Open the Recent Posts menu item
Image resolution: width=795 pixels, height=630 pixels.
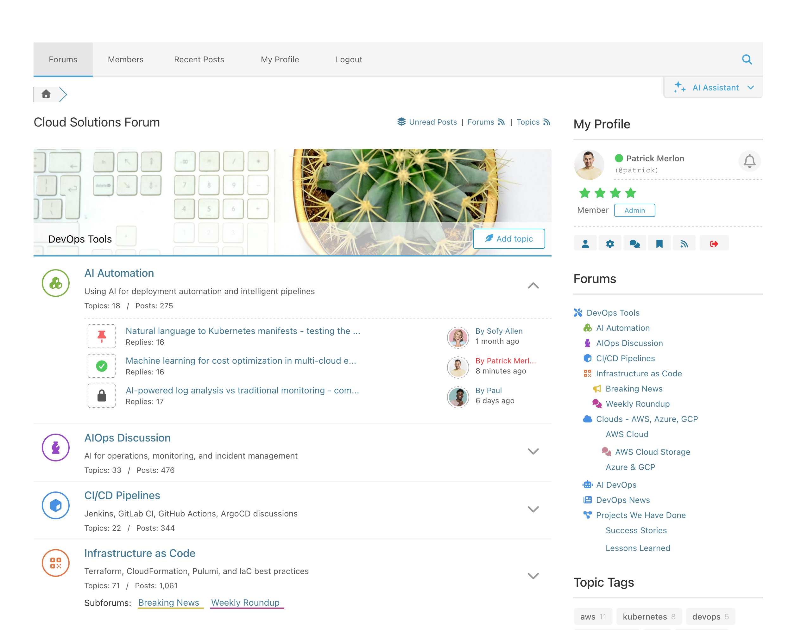point(199,59)
